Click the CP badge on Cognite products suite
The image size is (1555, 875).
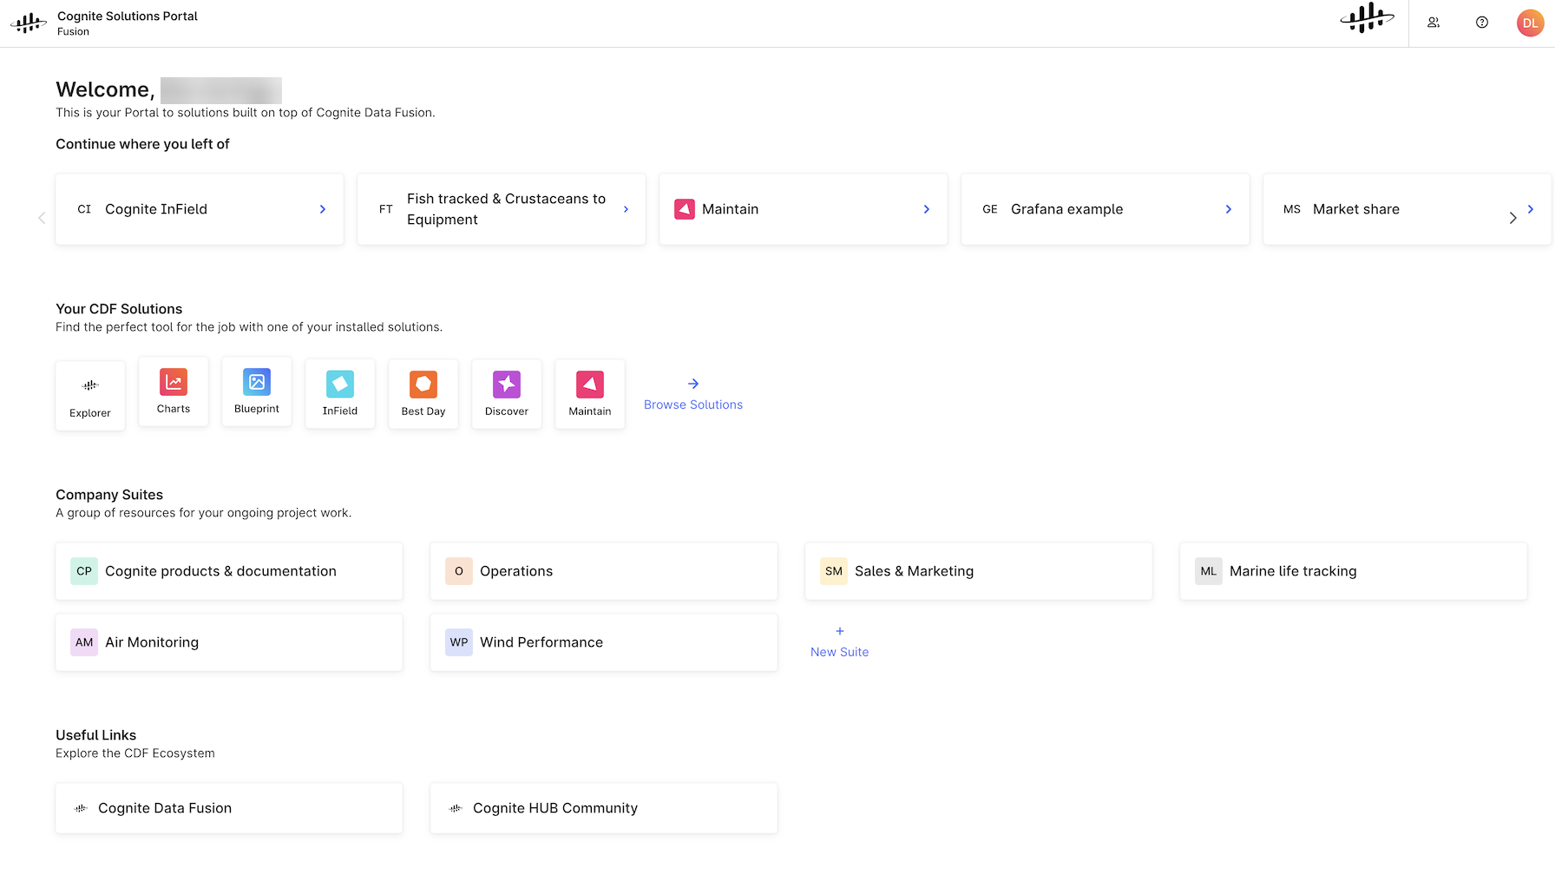(84, 571)
